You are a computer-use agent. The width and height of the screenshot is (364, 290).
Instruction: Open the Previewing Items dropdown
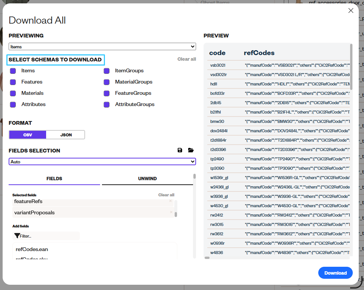(102, 46)
